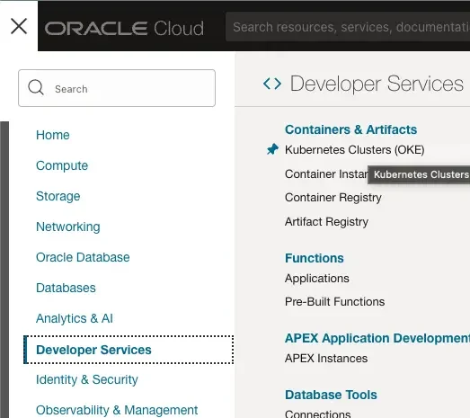Viewport: 470px width, 418px height.
Task: Open Connections under Database Tools
Action: click(318, 414)
